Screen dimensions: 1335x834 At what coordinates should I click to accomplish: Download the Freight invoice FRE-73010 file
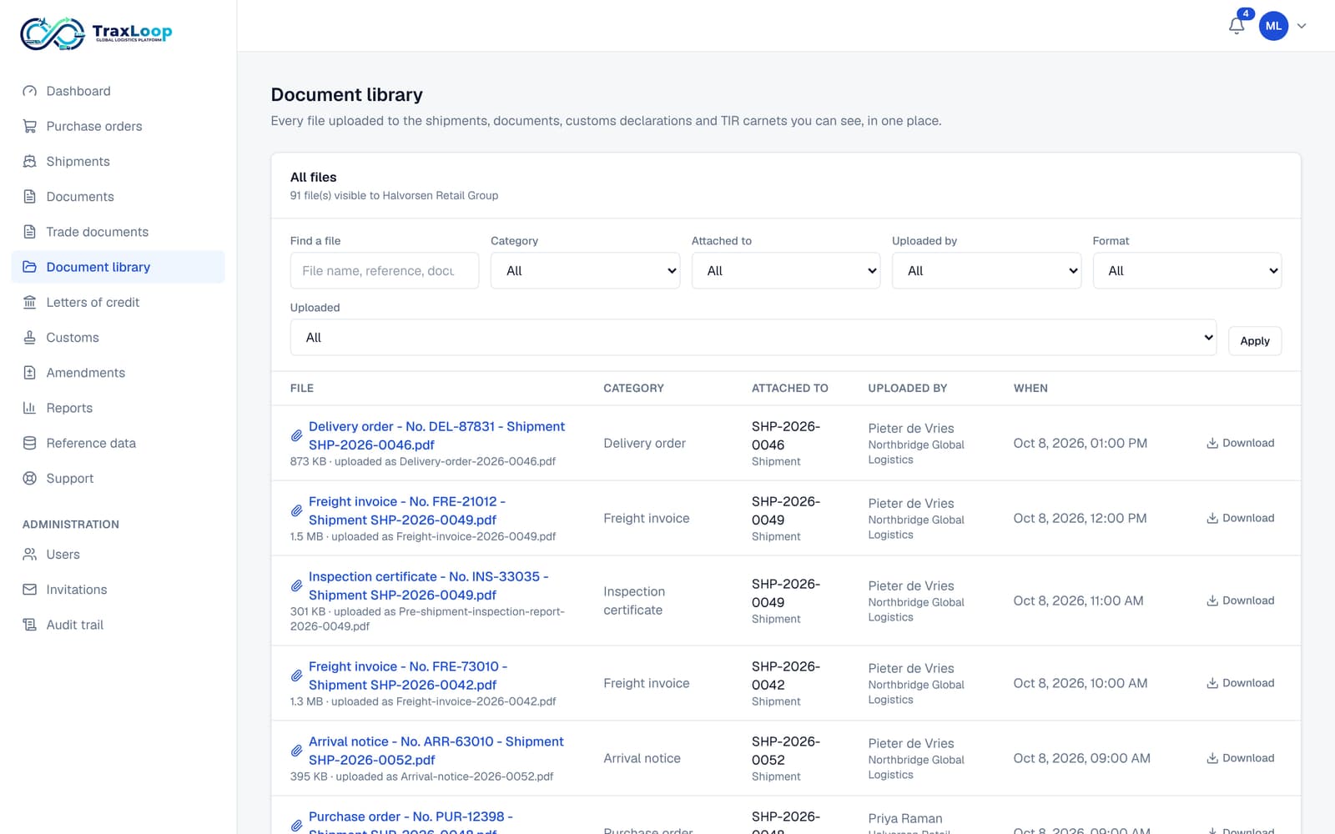coord(1240,683)
